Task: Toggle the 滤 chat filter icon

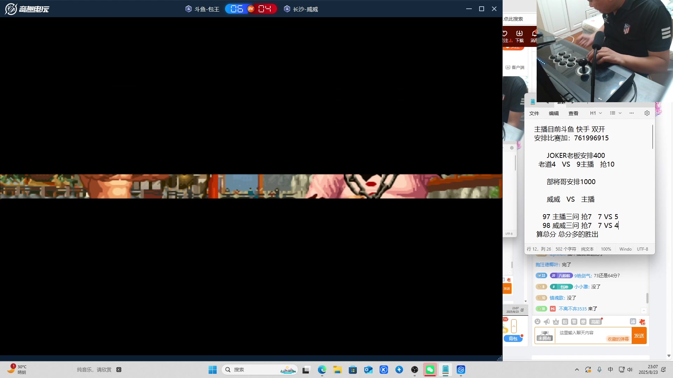Action: coord(633,321)
